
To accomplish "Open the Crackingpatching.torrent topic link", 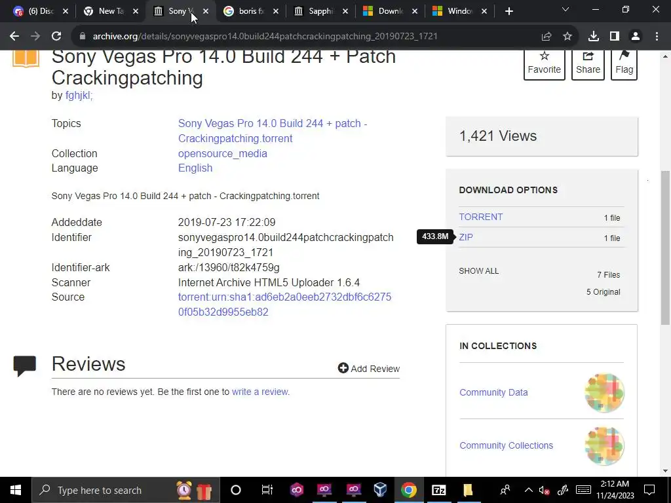I will coord(273,131).
